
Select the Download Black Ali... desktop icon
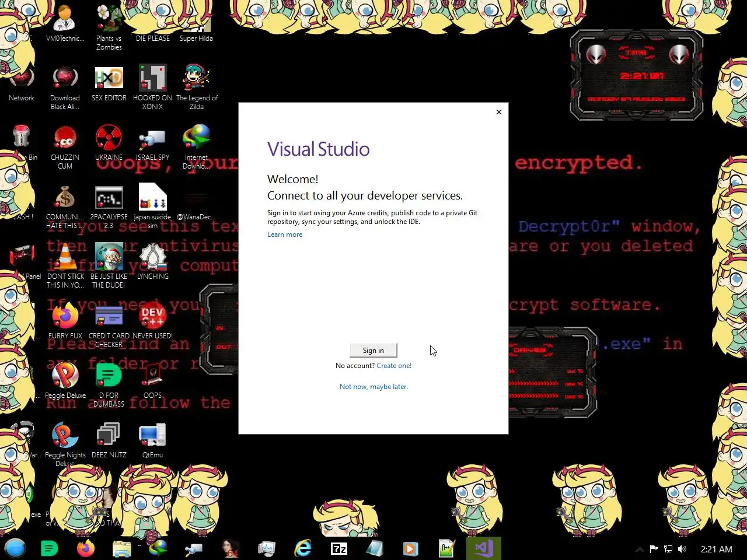tap(65, 87)
